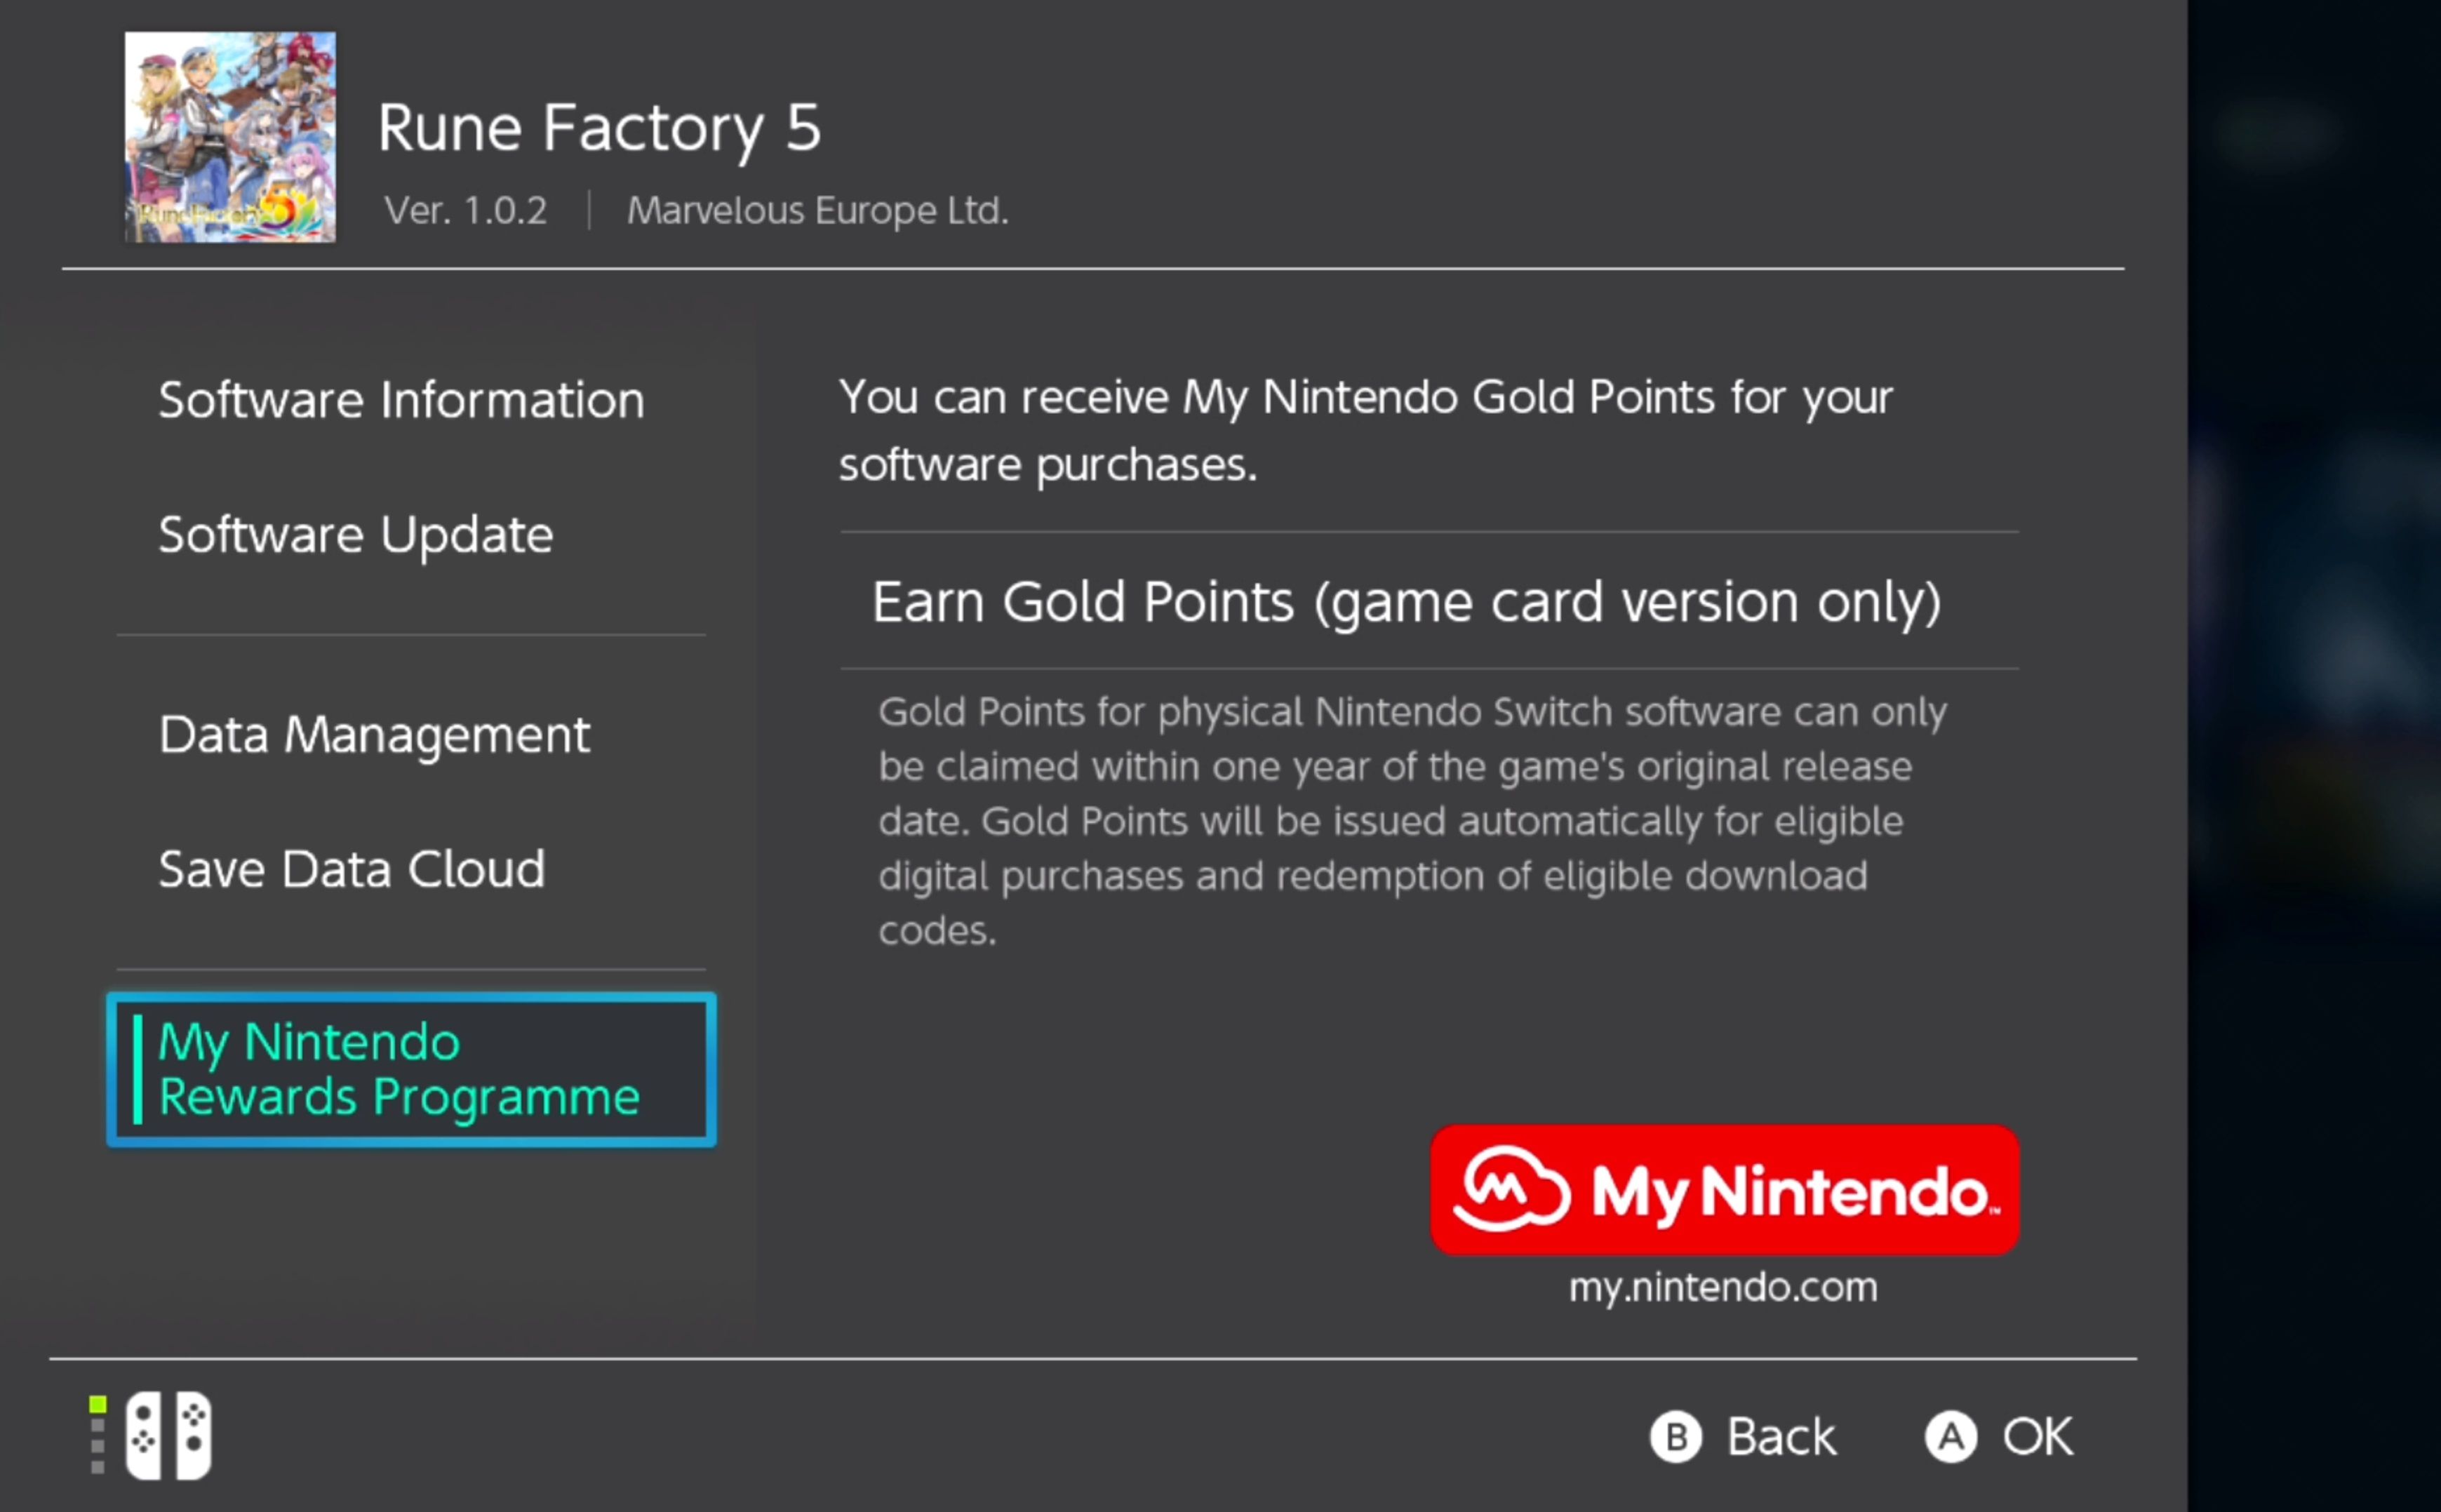
Task: Click the OK option
Action: tap(2000, 1436)
